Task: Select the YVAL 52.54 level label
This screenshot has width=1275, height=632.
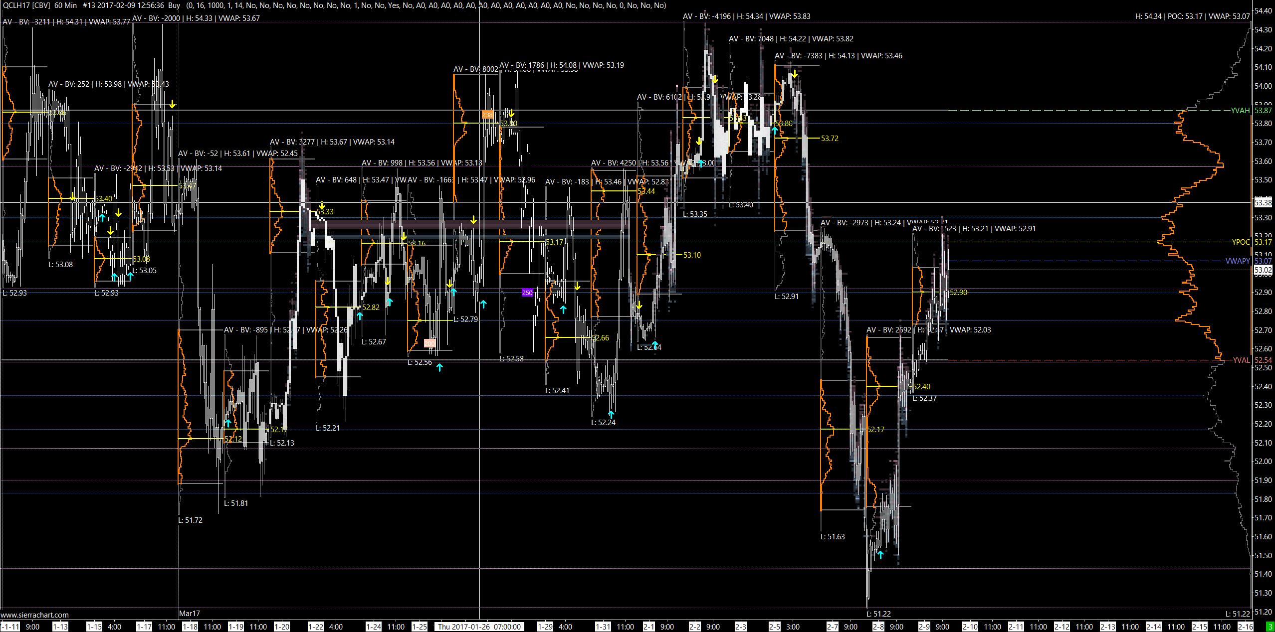Action: [1241, 360]
